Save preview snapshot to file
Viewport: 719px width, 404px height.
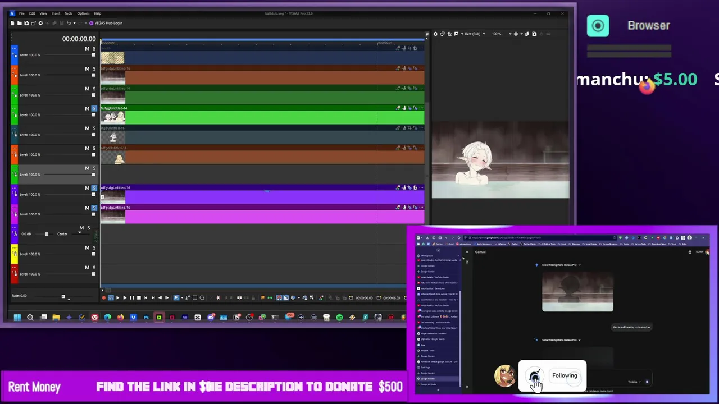(x=534, y=34)
